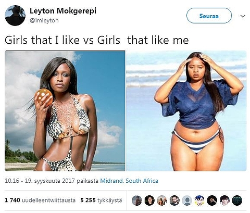Open the second liker avatar with dark background
The width and height of the screenshot is (250, 213).
tap(149, 201)
